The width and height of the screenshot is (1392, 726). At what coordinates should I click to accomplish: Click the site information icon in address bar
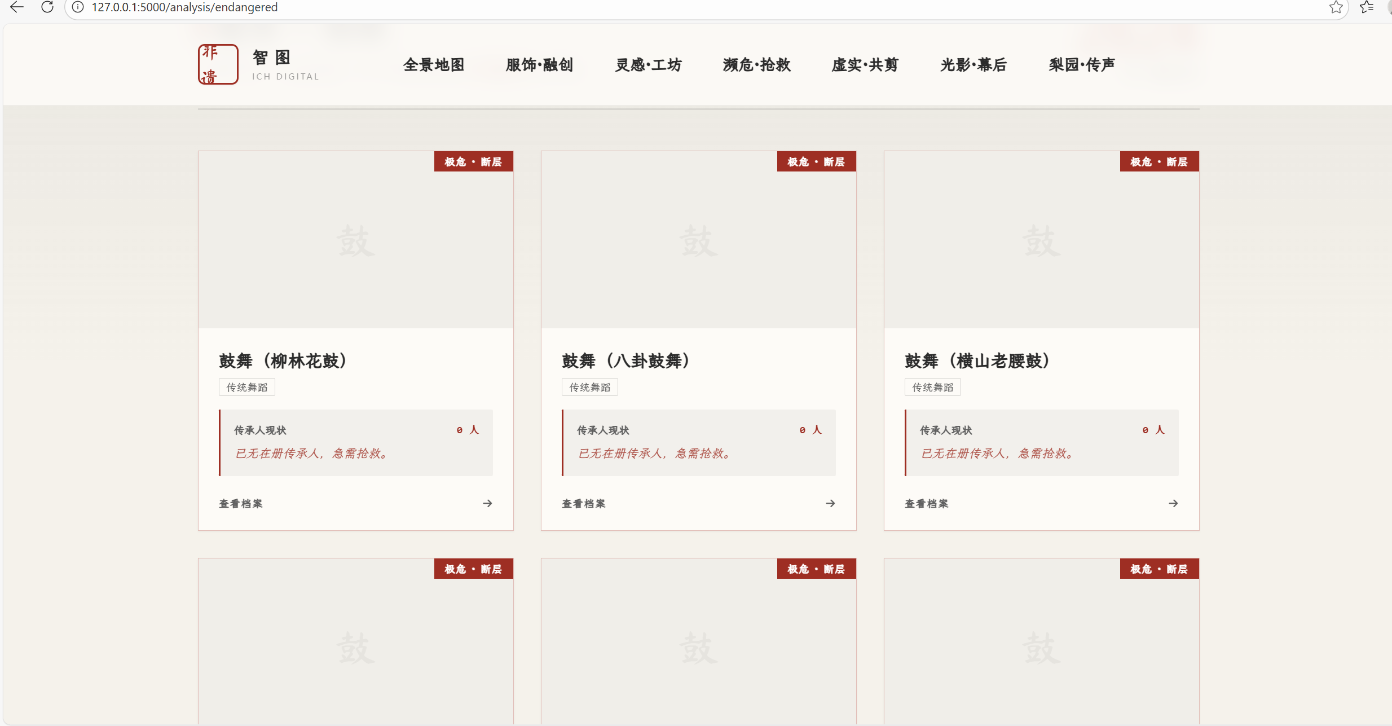click(78, 7)
